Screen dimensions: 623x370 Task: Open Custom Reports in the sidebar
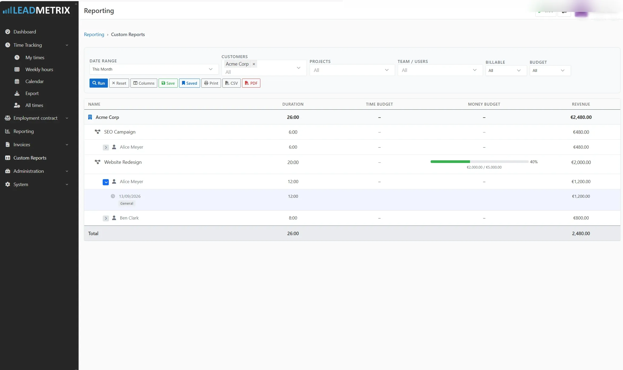(30, 158)
